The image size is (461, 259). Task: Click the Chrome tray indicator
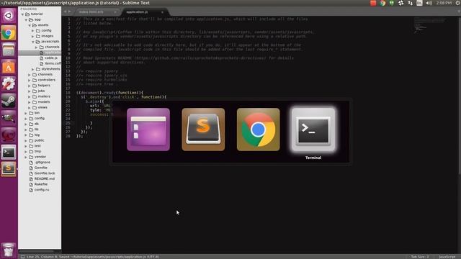click(x=382, y=3)
